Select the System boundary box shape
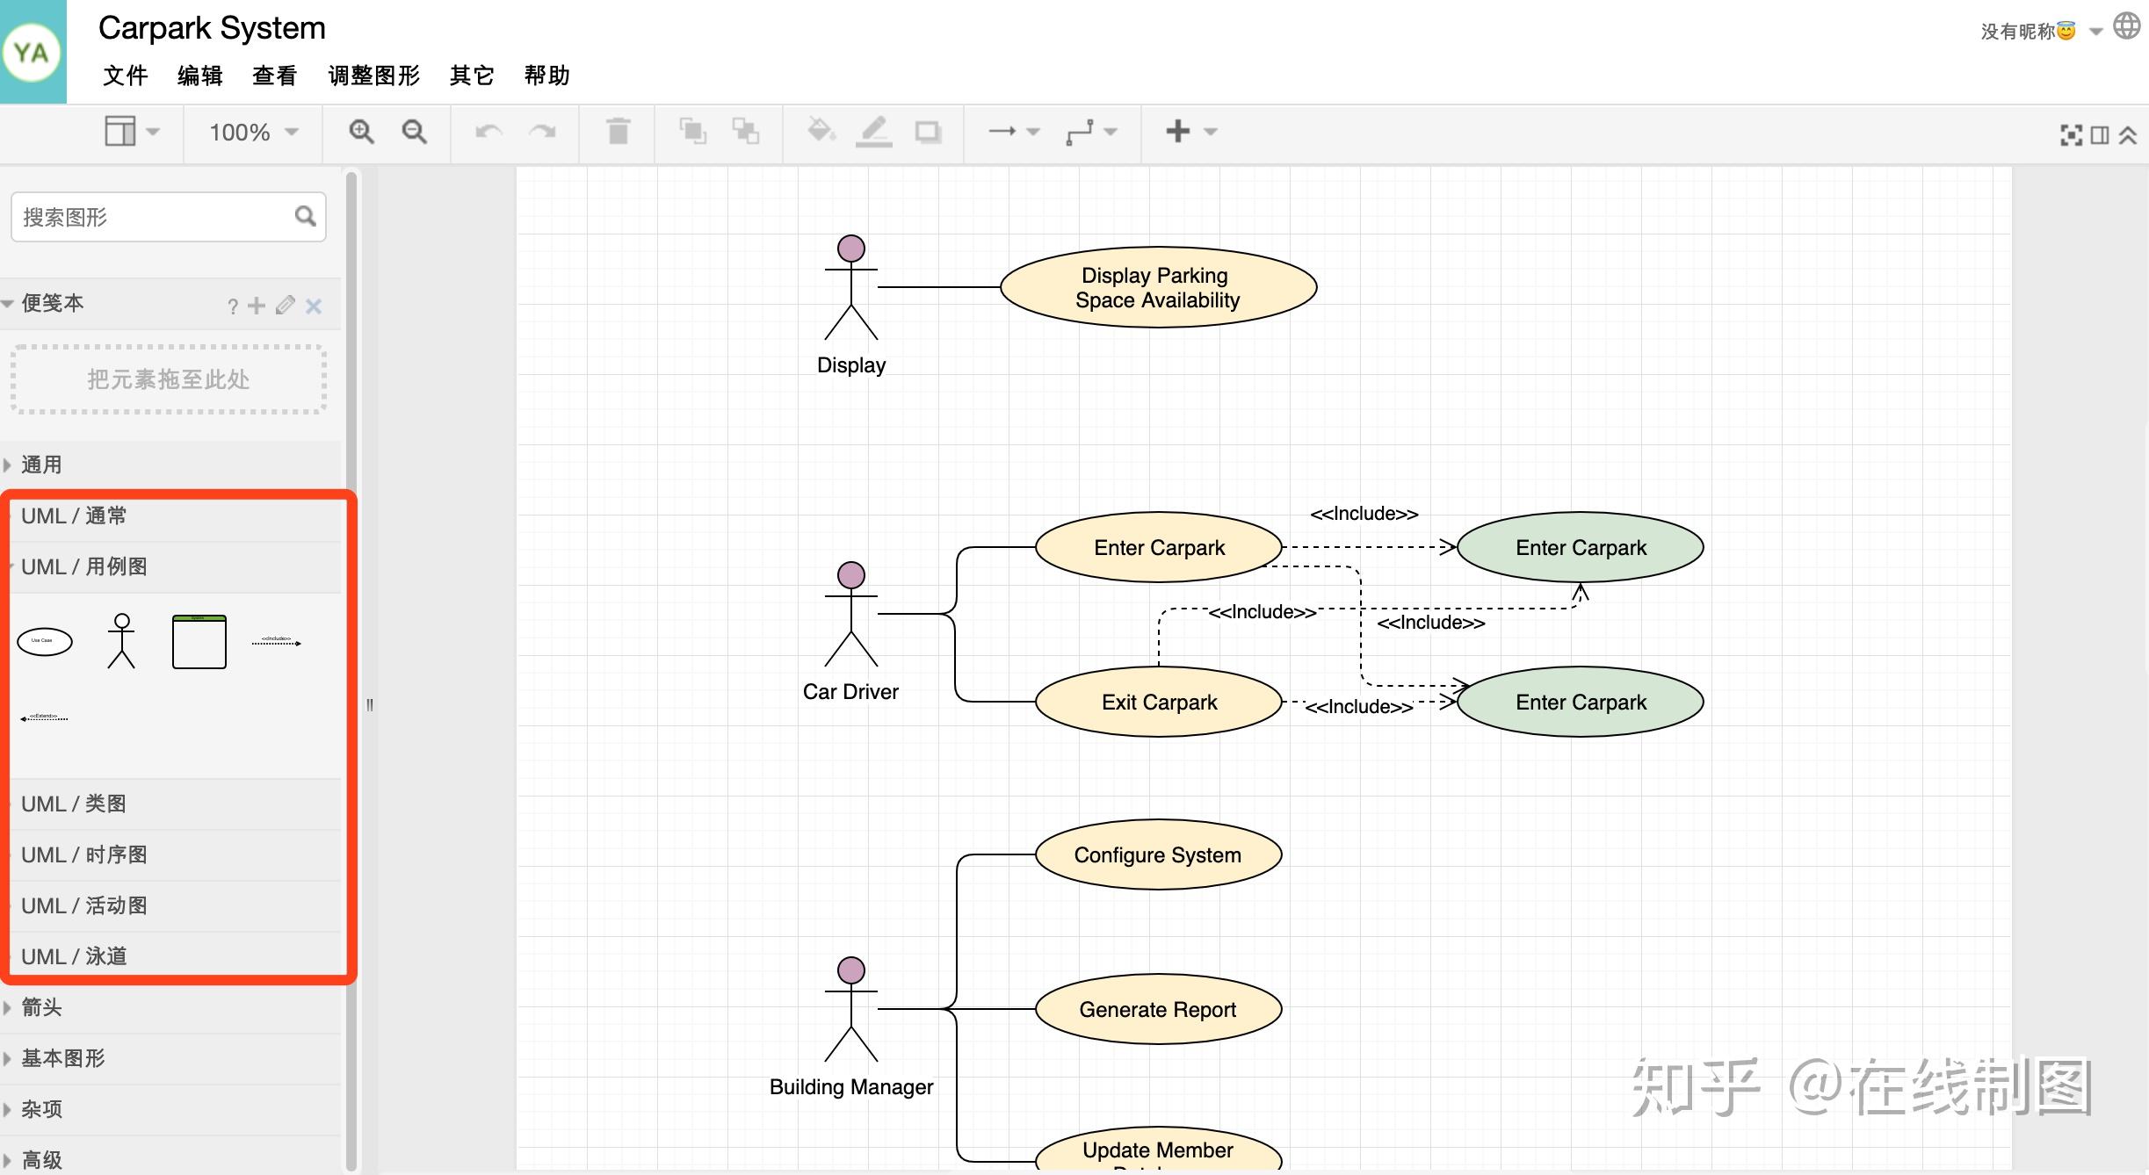The image size is (2149, 1175). coord(199,642)
